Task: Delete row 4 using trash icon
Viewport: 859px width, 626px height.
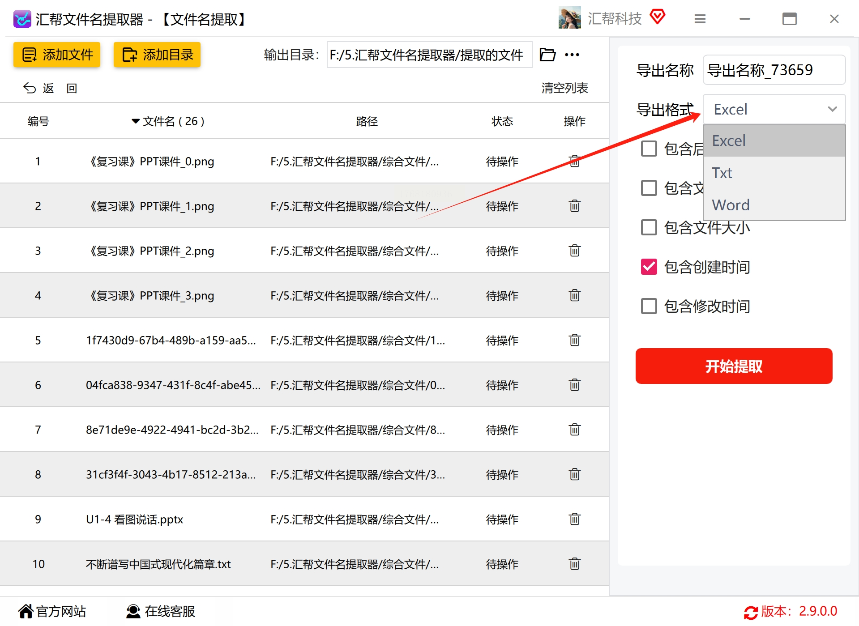Action: tap(574, 295)
